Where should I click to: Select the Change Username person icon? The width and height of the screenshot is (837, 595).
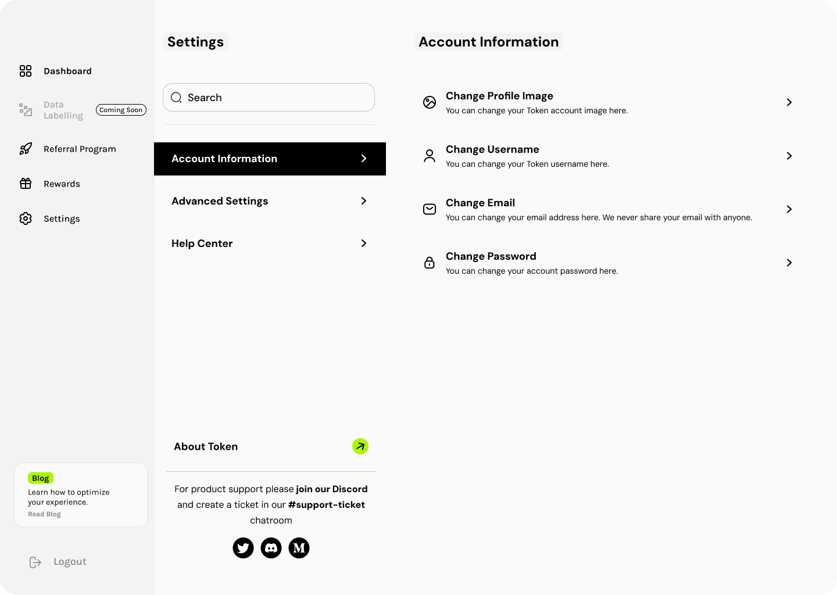(x=430, y=156)
